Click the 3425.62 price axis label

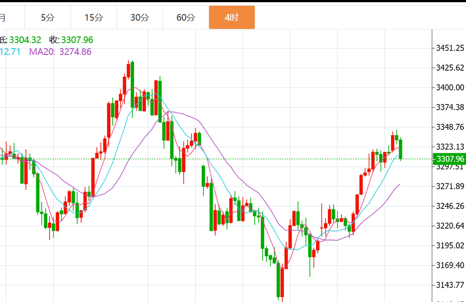click(450, 68)
